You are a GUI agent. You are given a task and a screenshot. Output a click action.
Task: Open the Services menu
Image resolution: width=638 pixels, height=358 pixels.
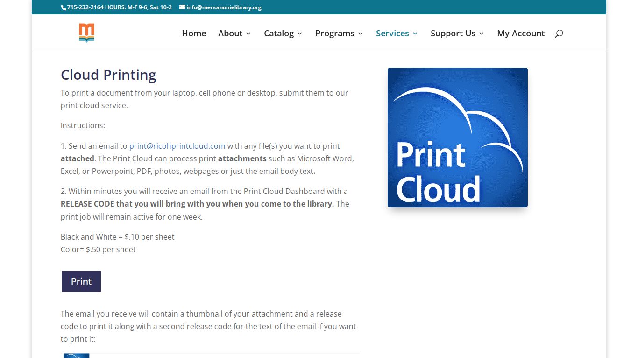[392, 34]
